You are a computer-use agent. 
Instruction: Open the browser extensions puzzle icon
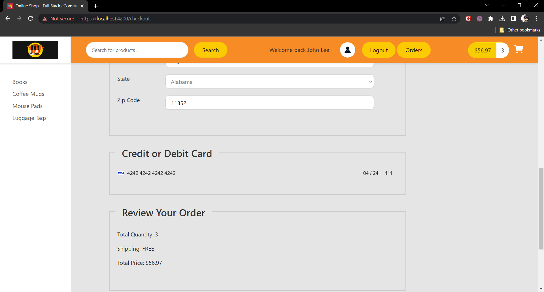click(491, 19)
